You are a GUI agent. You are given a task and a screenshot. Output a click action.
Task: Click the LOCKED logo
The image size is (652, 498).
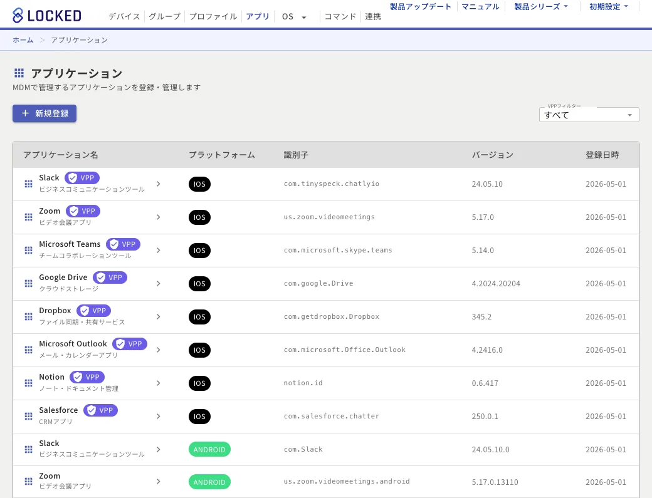46,16
